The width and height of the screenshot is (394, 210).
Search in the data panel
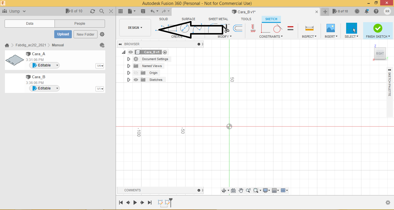point(102,11)
